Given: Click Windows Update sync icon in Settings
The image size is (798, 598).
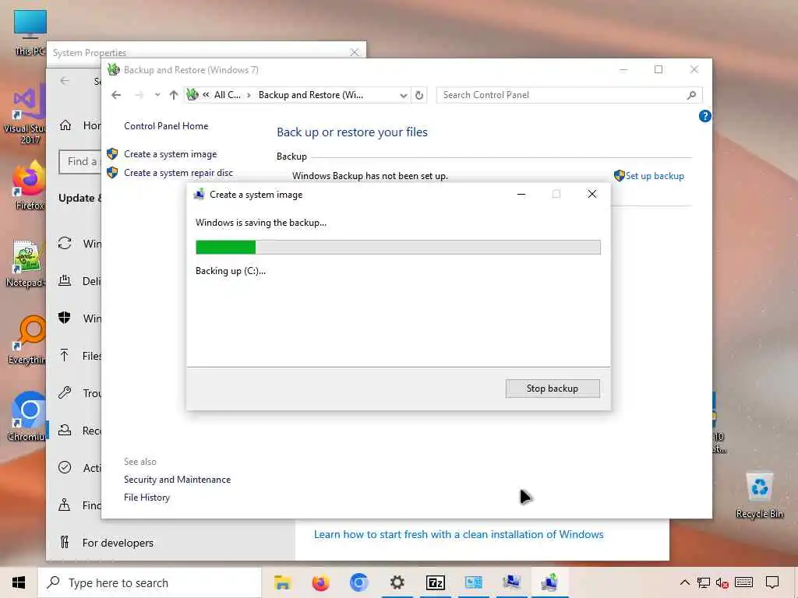Looking at the screenshot, I should 65,243.
